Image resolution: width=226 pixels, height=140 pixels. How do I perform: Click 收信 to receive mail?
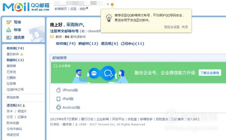[x=17, y=30]
